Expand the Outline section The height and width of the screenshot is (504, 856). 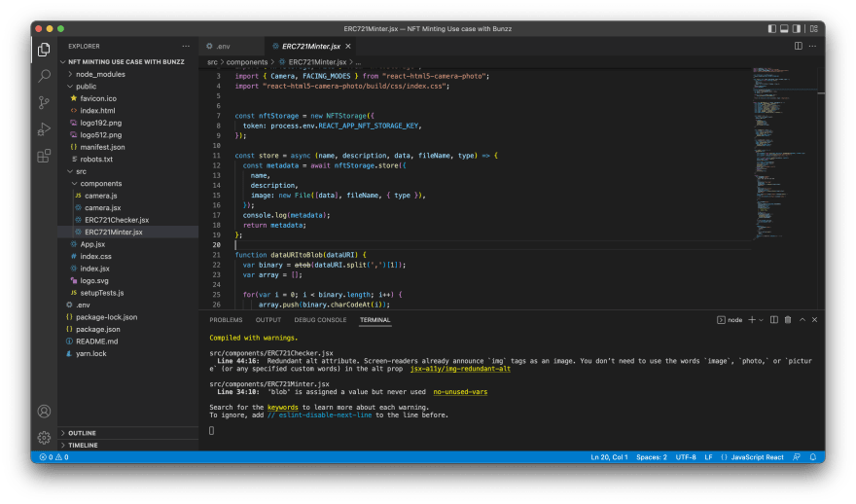[x=127, y=433]
